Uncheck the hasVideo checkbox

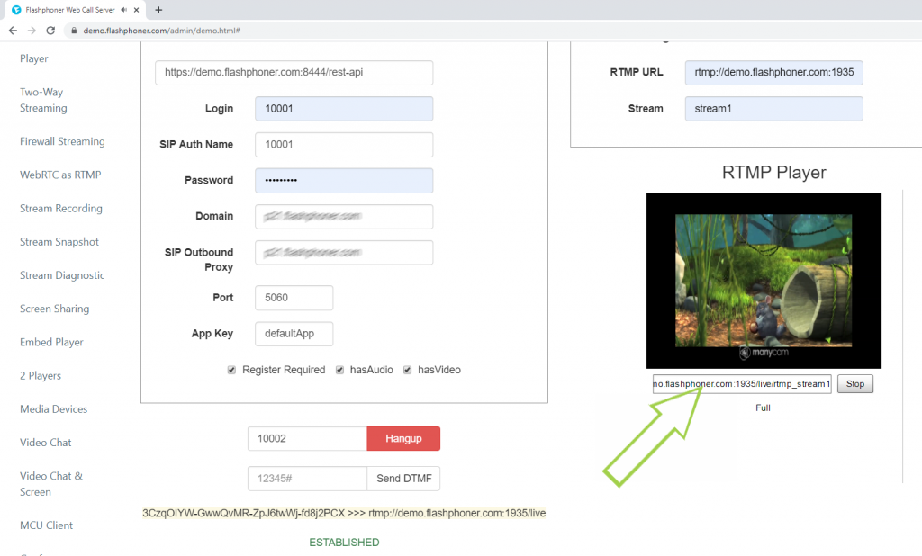(x=408, y=370)
